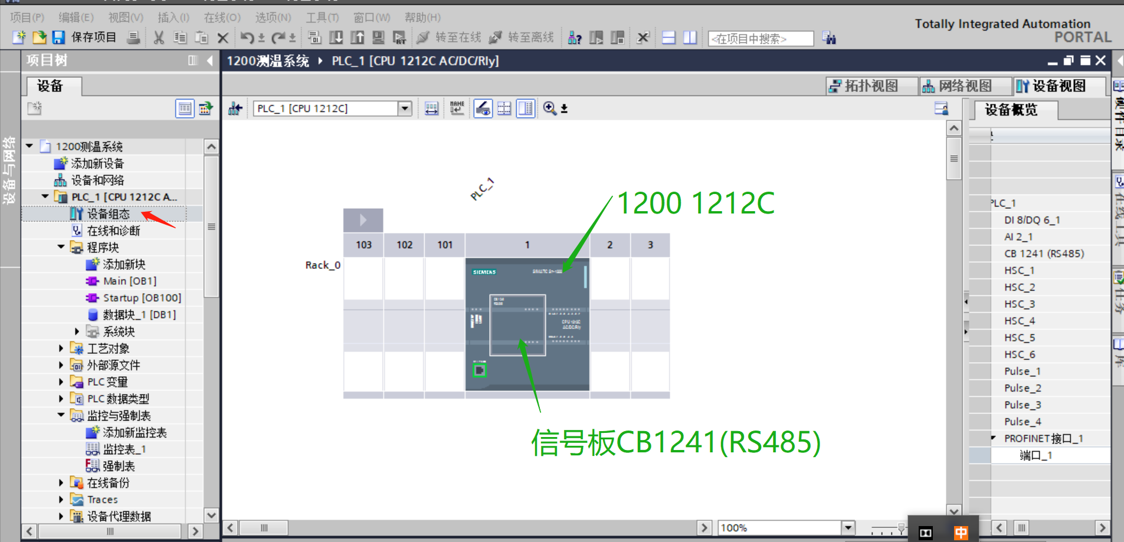1124x542 pixels.
Task: Toggle the project tree details view icon
Action: point(185,109)
